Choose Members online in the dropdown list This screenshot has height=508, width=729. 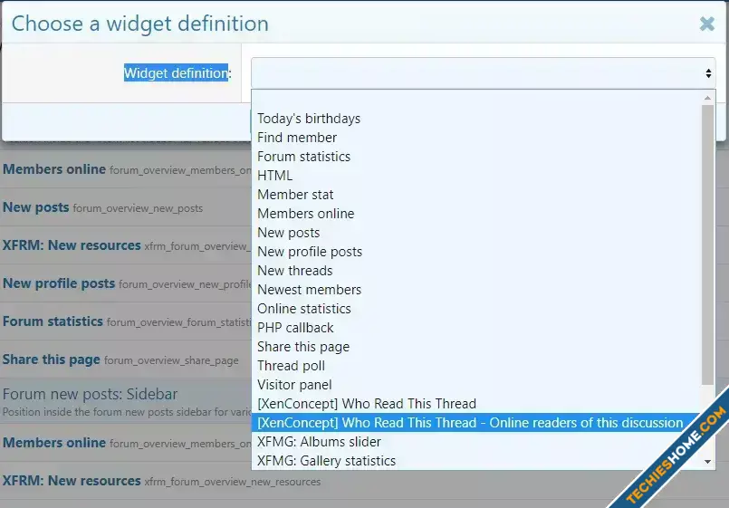coord(476,214)
